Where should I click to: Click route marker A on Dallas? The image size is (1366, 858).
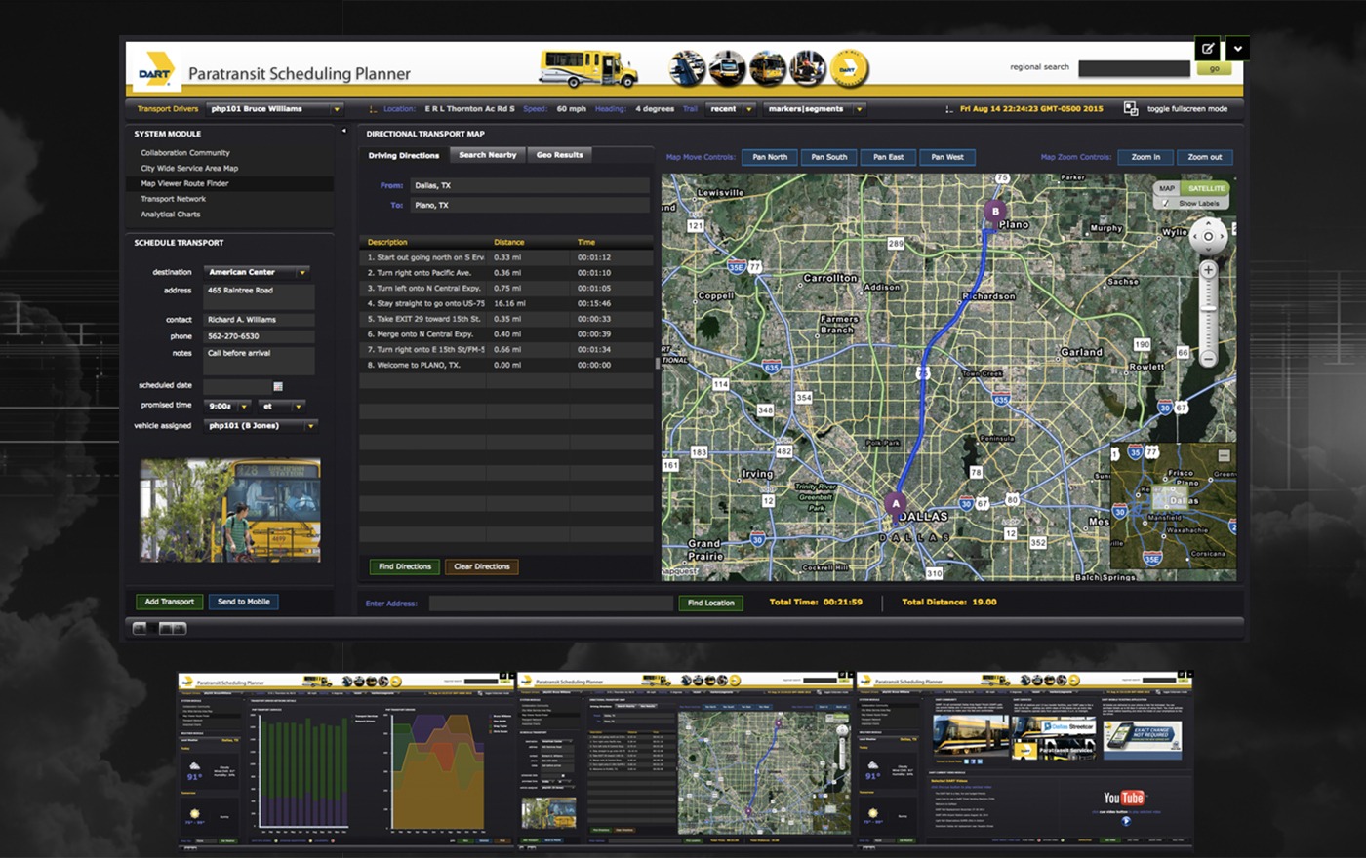(896, 504)
